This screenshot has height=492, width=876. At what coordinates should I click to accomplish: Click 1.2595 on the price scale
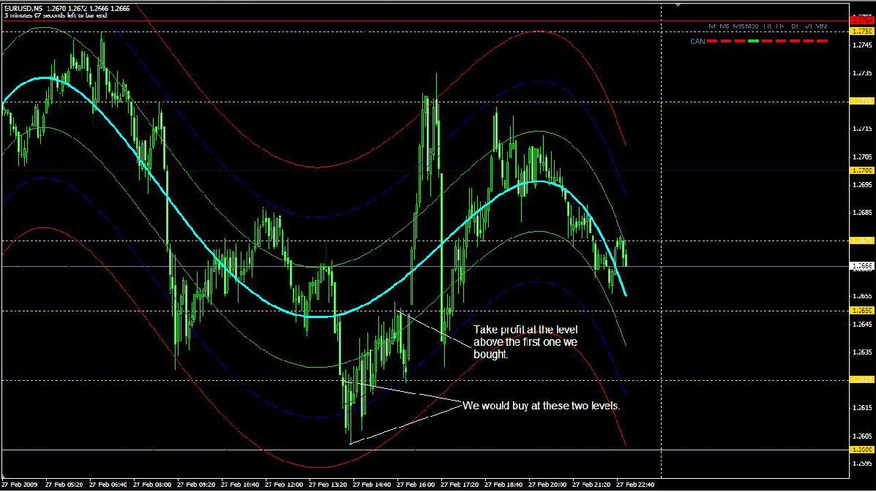click(x=863, y=463)
